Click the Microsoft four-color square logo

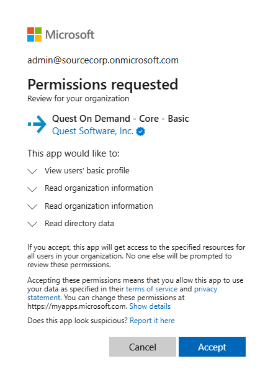coord(35,35)
